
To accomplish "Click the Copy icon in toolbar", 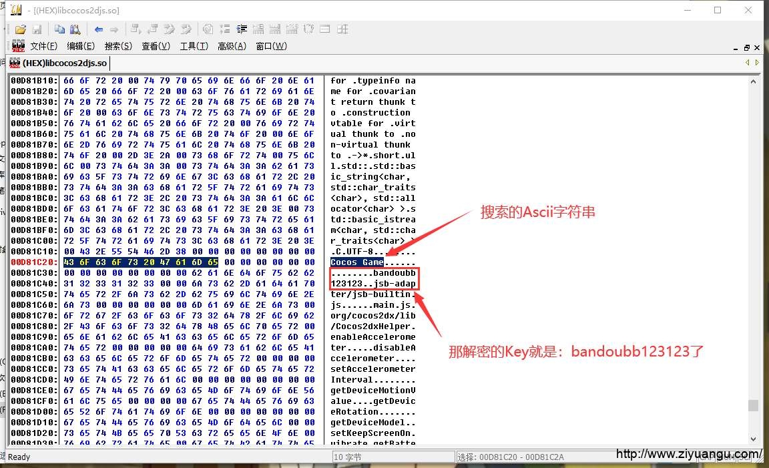I will (x=59, y=29).
